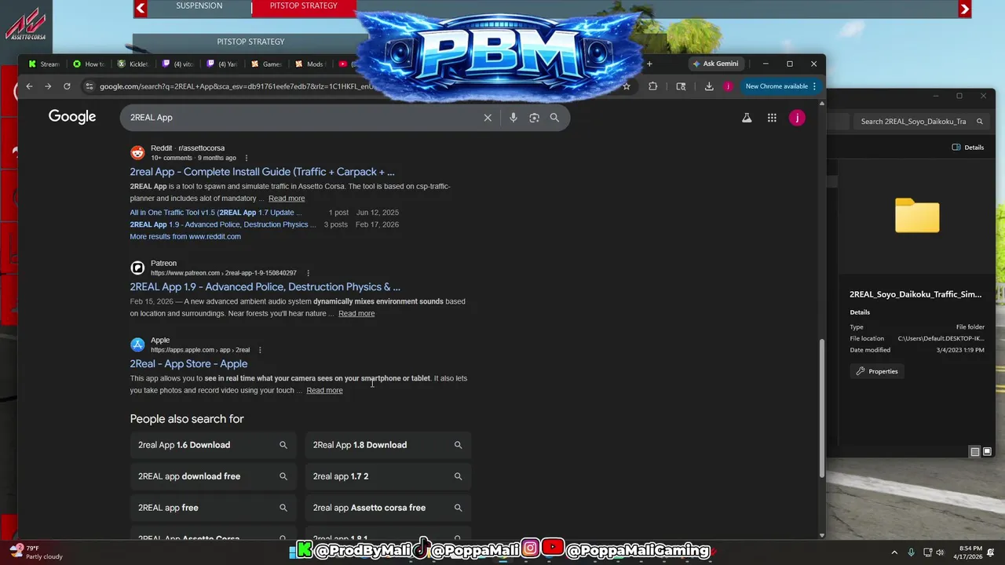Go to Google home via logo
Viewport: 1005px width, 565px height.
tap(72, 117)
